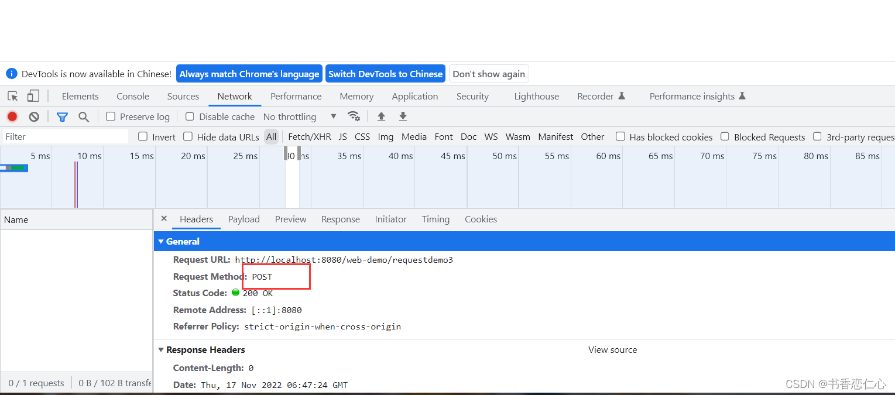Switch to the Console tab
Viewport: 895px width, 395px height.
pyautogui.click(x=132, y=96)
